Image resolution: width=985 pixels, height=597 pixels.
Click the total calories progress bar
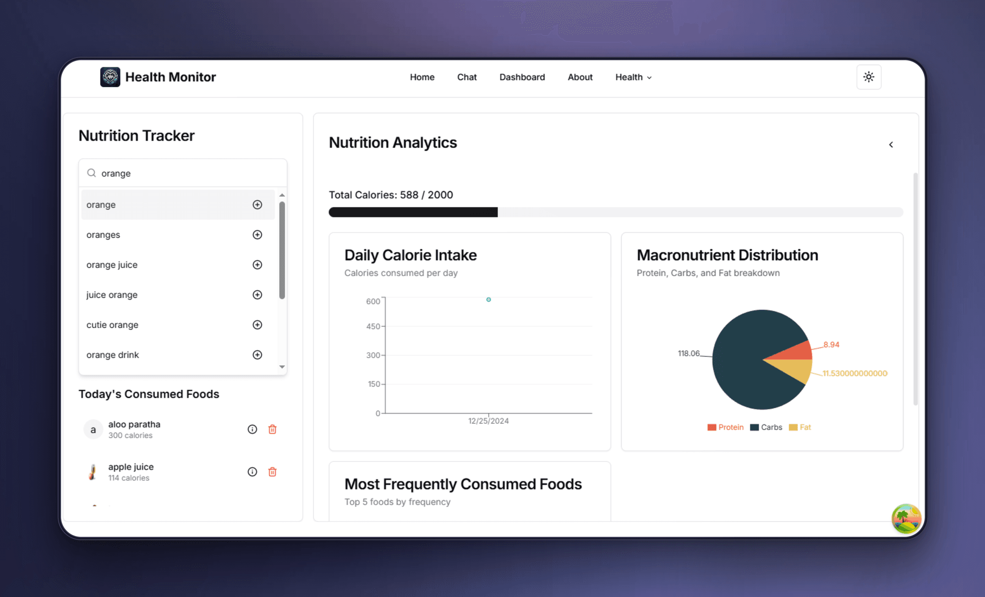click(x=616, y=211)
